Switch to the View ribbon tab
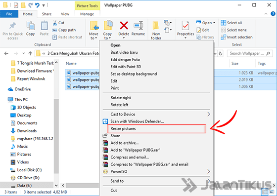This screenshot has height=196, width=277. point(65,14)
